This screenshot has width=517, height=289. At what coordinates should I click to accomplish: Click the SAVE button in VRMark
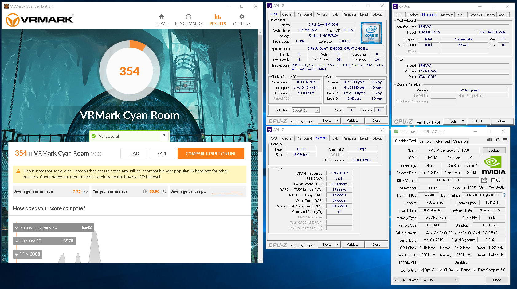click(x=162, y=154)
